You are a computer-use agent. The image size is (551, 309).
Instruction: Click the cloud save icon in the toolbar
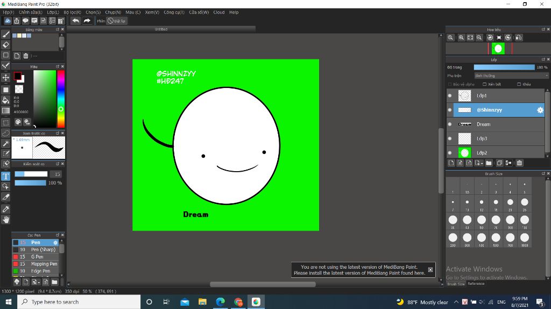[x=8, y=21]
